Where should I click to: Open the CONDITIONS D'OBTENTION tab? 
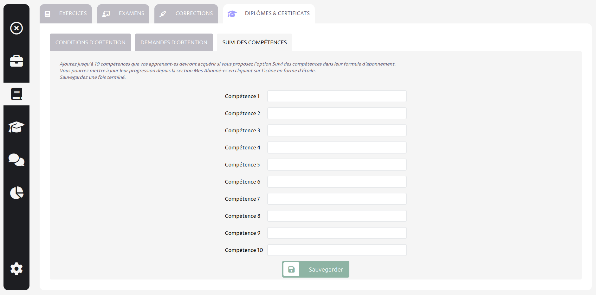tap(90, 42)
